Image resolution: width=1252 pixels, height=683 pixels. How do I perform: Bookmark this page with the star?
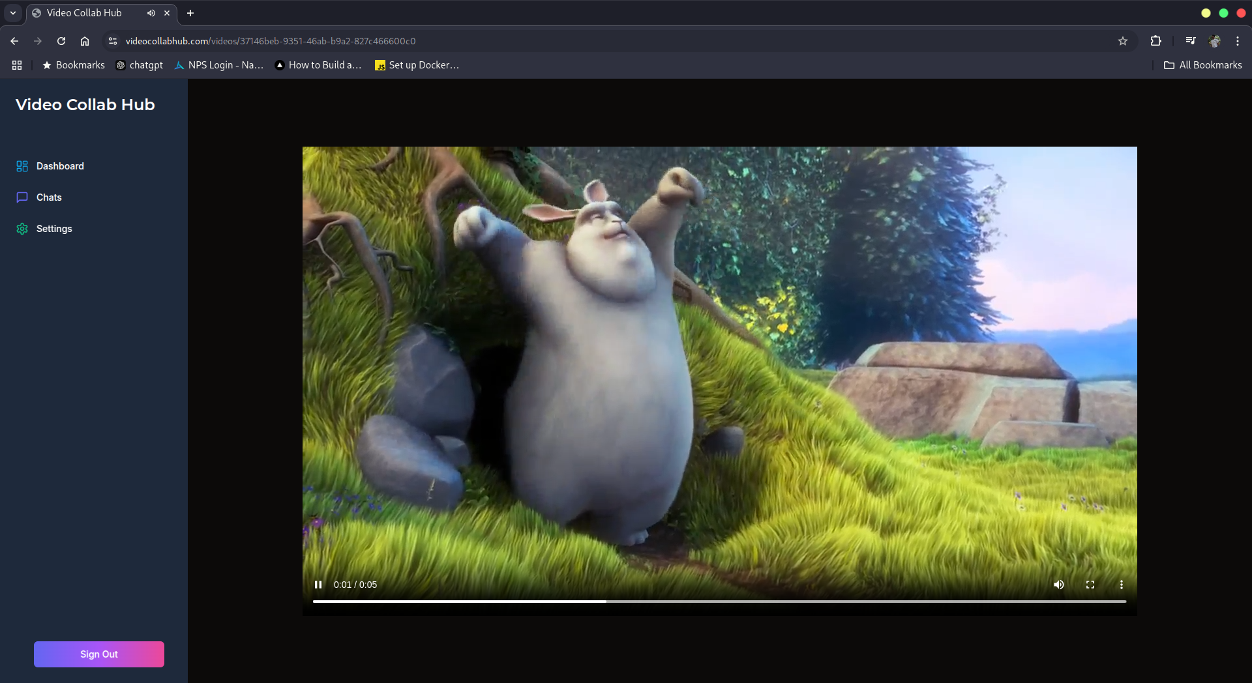1123,41
